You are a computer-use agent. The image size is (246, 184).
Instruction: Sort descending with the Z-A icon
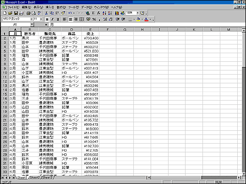pos(110,13)
